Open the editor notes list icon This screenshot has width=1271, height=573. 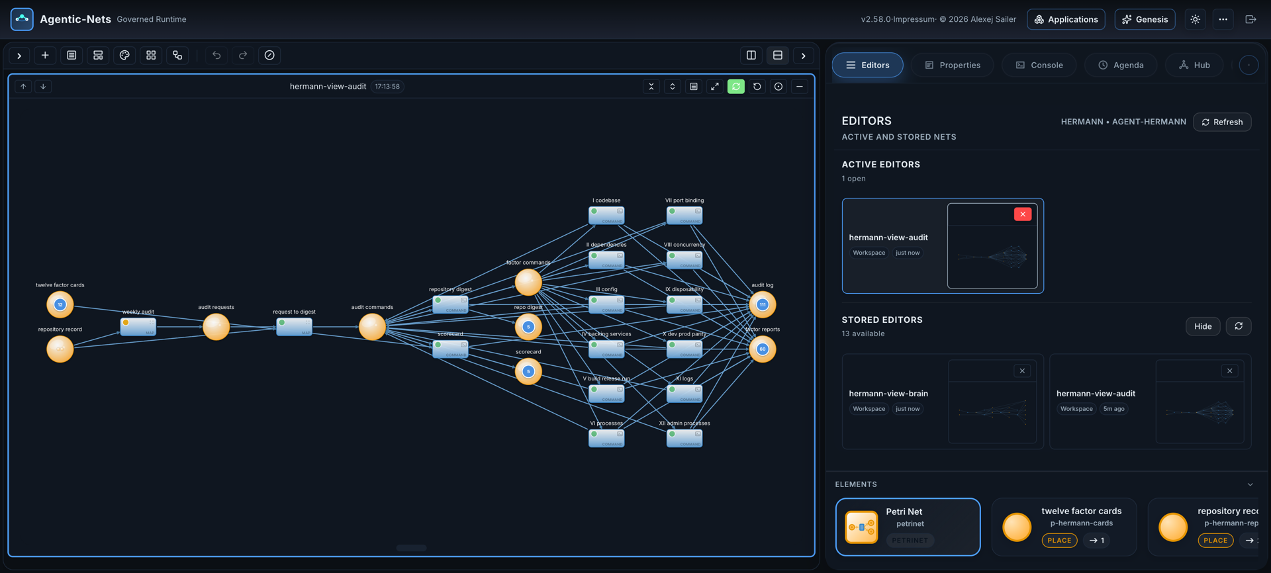694,87
